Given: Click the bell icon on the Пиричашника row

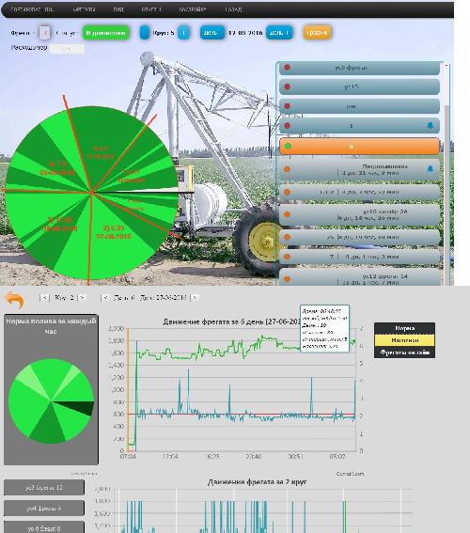Looking at the screenshot, I should (x=431, y=168).
